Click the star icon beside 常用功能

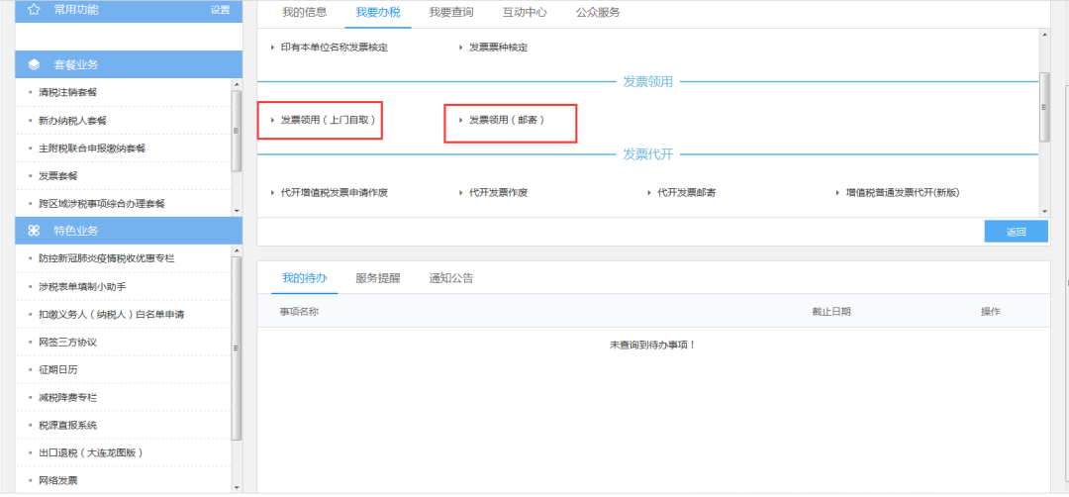[x=34, y=10]
